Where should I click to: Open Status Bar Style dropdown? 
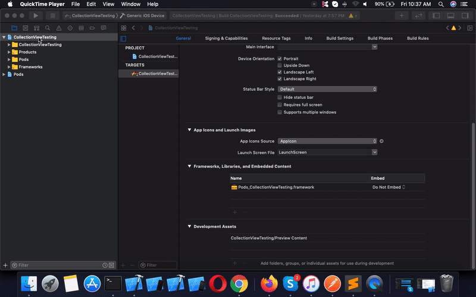[328, 89]
